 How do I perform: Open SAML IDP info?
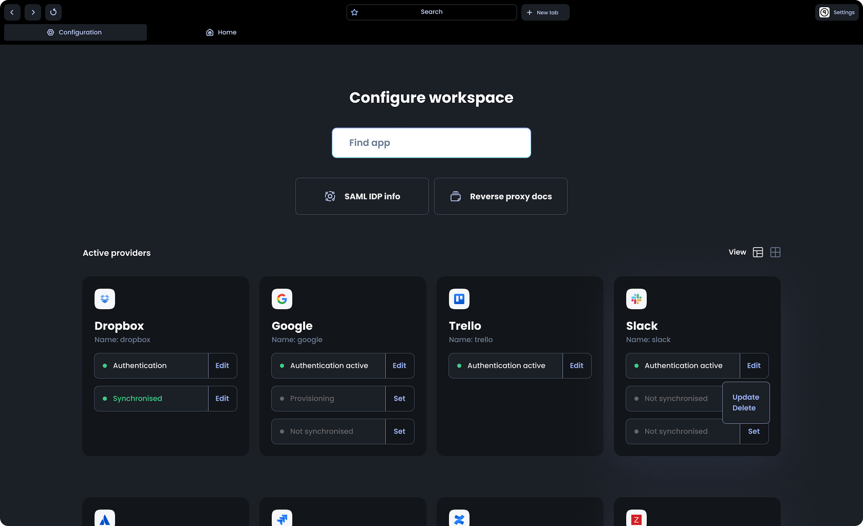point(362,196)
